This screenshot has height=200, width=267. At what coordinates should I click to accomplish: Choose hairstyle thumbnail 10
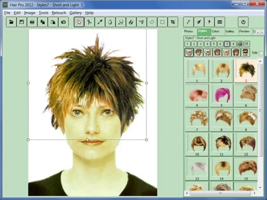point(197,144)
